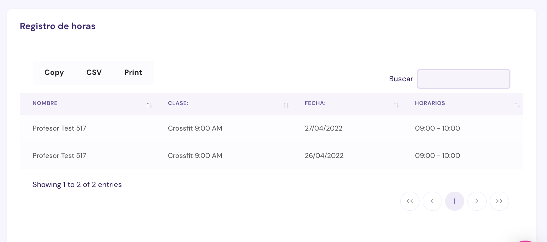Sort table by Nombre column arrows
Viewport: 547px width, 242px height.
pos(149,105)
